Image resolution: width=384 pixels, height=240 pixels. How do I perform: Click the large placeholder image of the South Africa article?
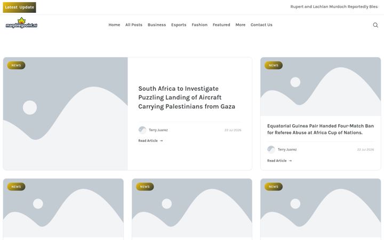click(66, 114)
